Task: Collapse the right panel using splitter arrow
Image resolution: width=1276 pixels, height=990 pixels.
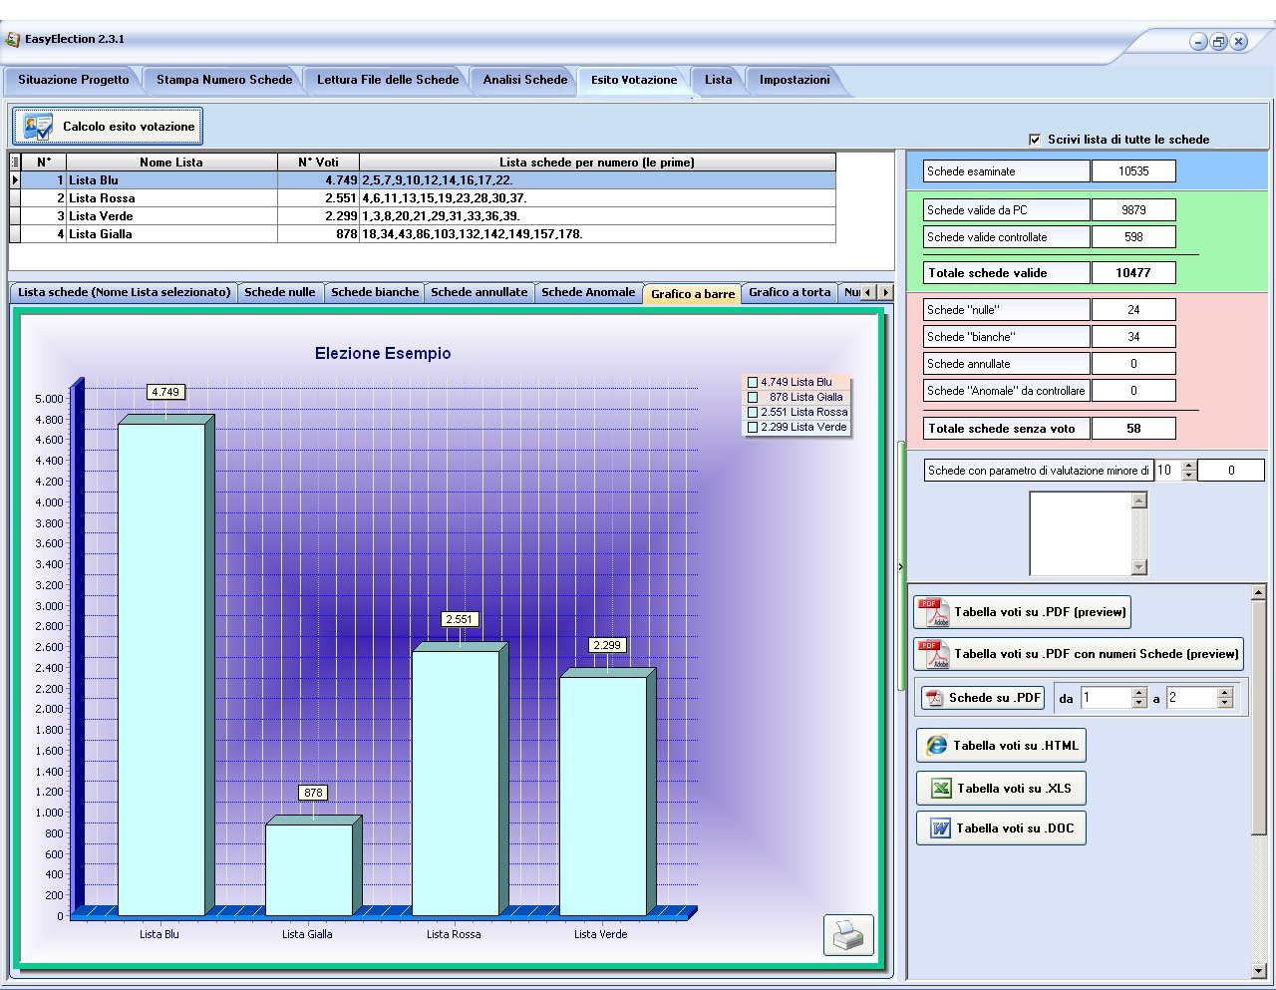Action: (900, 566)
